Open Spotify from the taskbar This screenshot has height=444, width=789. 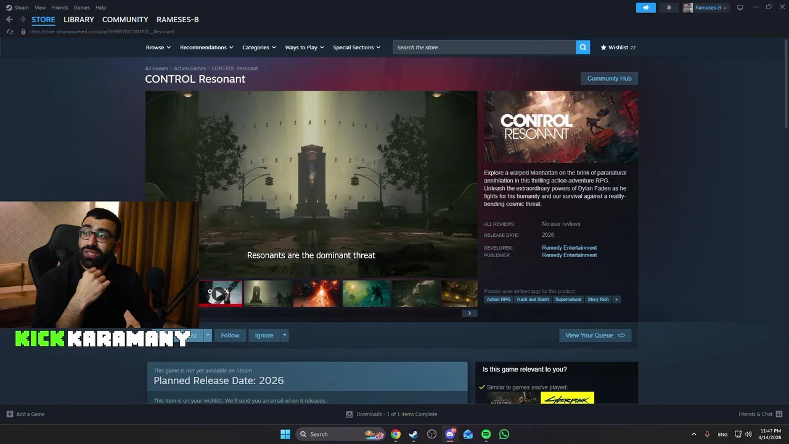point(486,434)
